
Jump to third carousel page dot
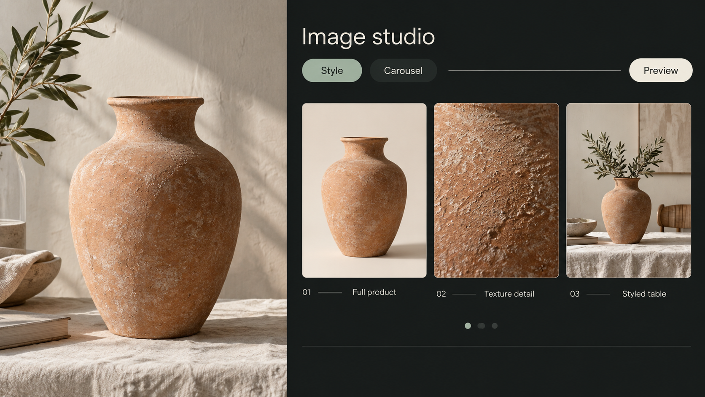click(495, 326)
